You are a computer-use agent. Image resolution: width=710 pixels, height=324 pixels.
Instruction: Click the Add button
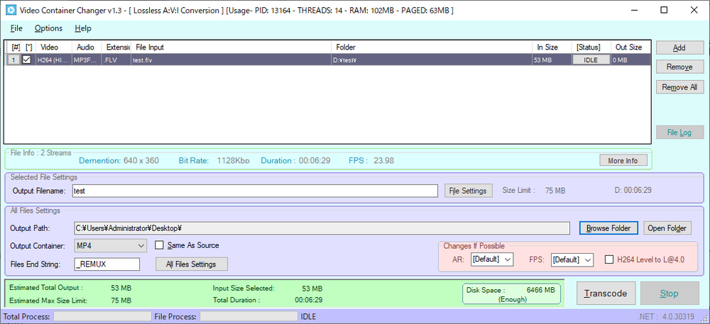coord(679,48)
